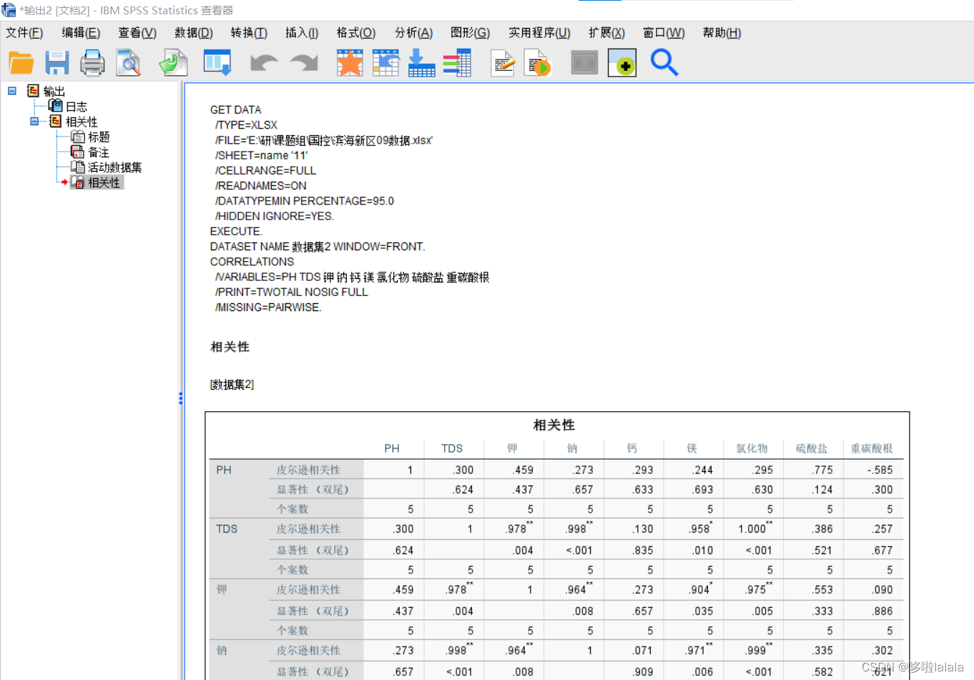
Task: Open print preview
Action: coord(129,63)
